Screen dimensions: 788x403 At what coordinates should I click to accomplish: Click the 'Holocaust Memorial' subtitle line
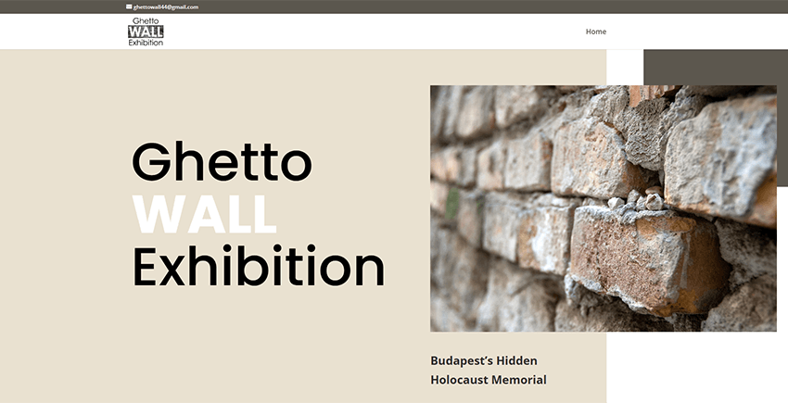489,380
